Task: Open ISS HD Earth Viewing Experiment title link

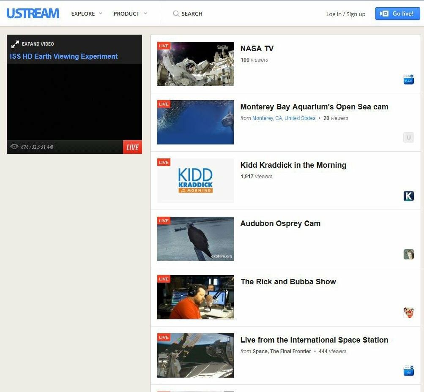Action: click(64, 56)
